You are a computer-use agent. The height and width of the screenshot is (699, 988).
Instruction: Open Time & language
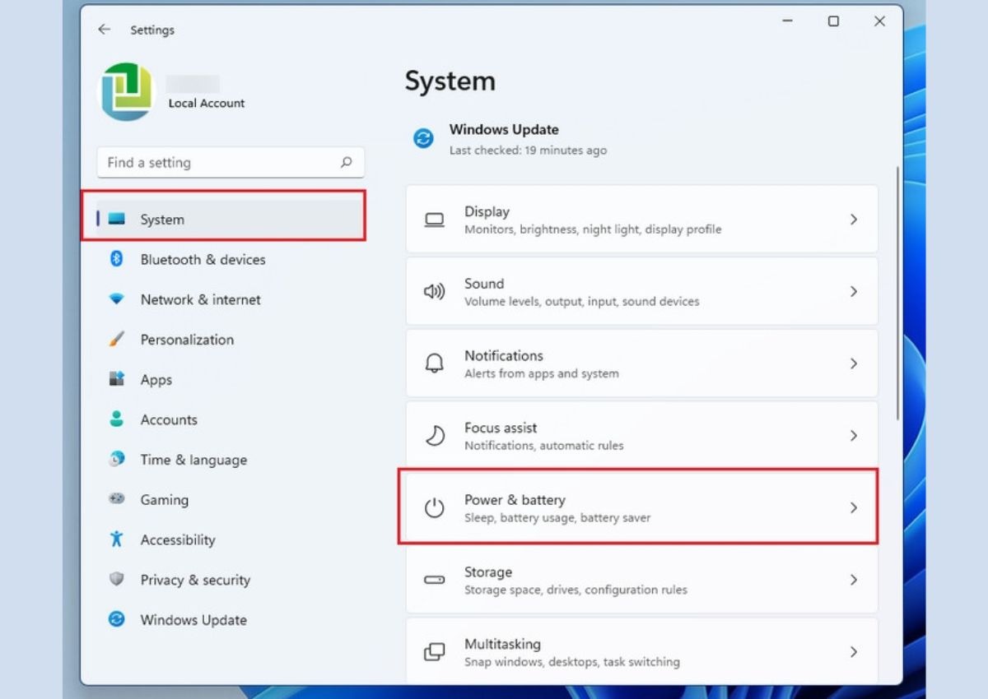(x=193, y=461)
